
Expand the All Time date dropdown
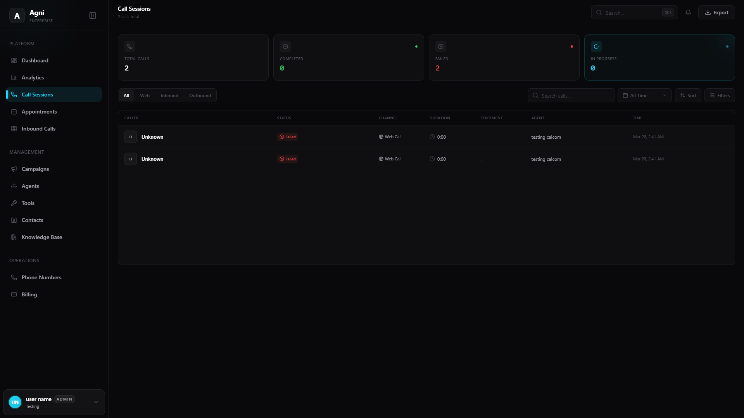coord(644,95)
